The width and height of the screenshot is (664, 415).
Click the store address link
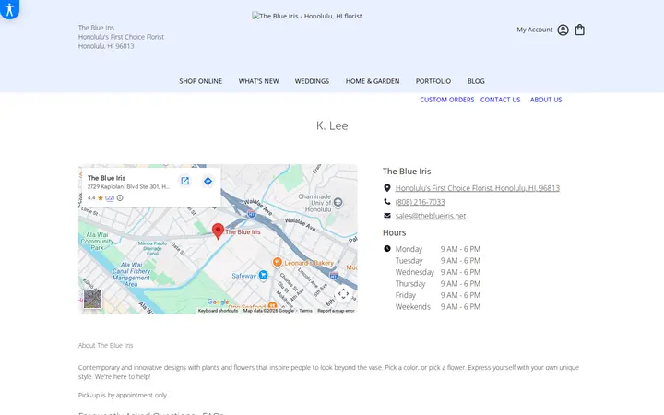tap(478, 188)
